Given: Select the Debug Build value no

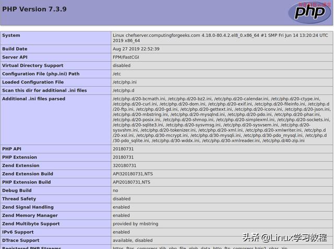Looking at the screenshot, I should [115, 190].
